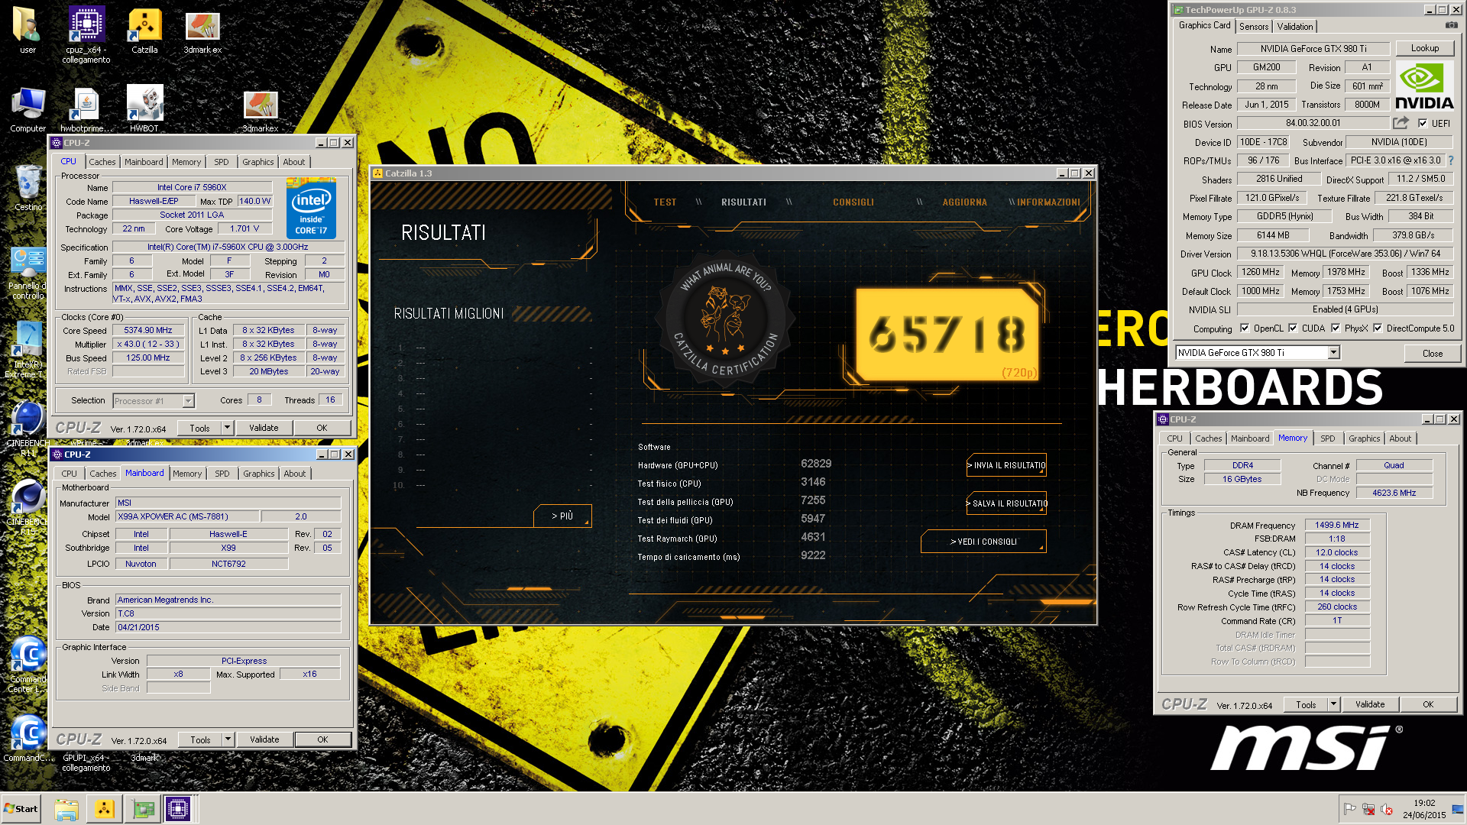This screenshot has width=1467, height=825.
Task: Launch the Catzilla desktop shortcut
Action: 144,31
